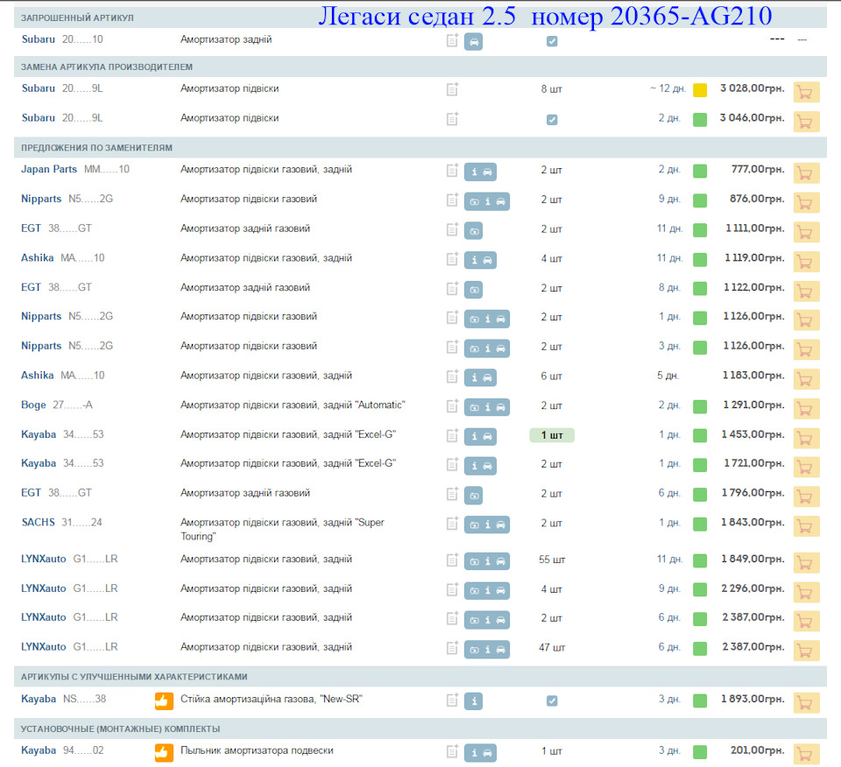Add Kayaba 1 721,00 грн. item to cart
This screenshot has height=767, width=841.
coord(806,467)
